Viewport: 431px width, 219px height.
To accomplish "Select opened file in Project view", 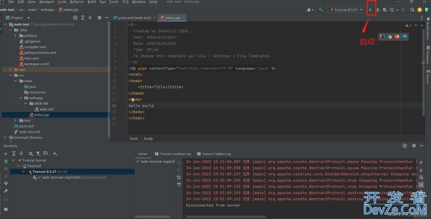I will pyautogui.click(x=75, y=18).
